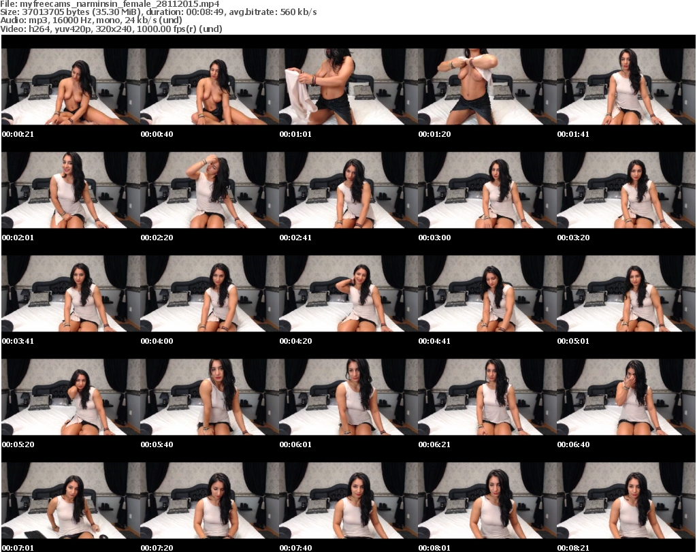Click the 00:04:00 timestamp label
Image resolution: width=697 pixels, height=552 pixels.
(157, 341)
